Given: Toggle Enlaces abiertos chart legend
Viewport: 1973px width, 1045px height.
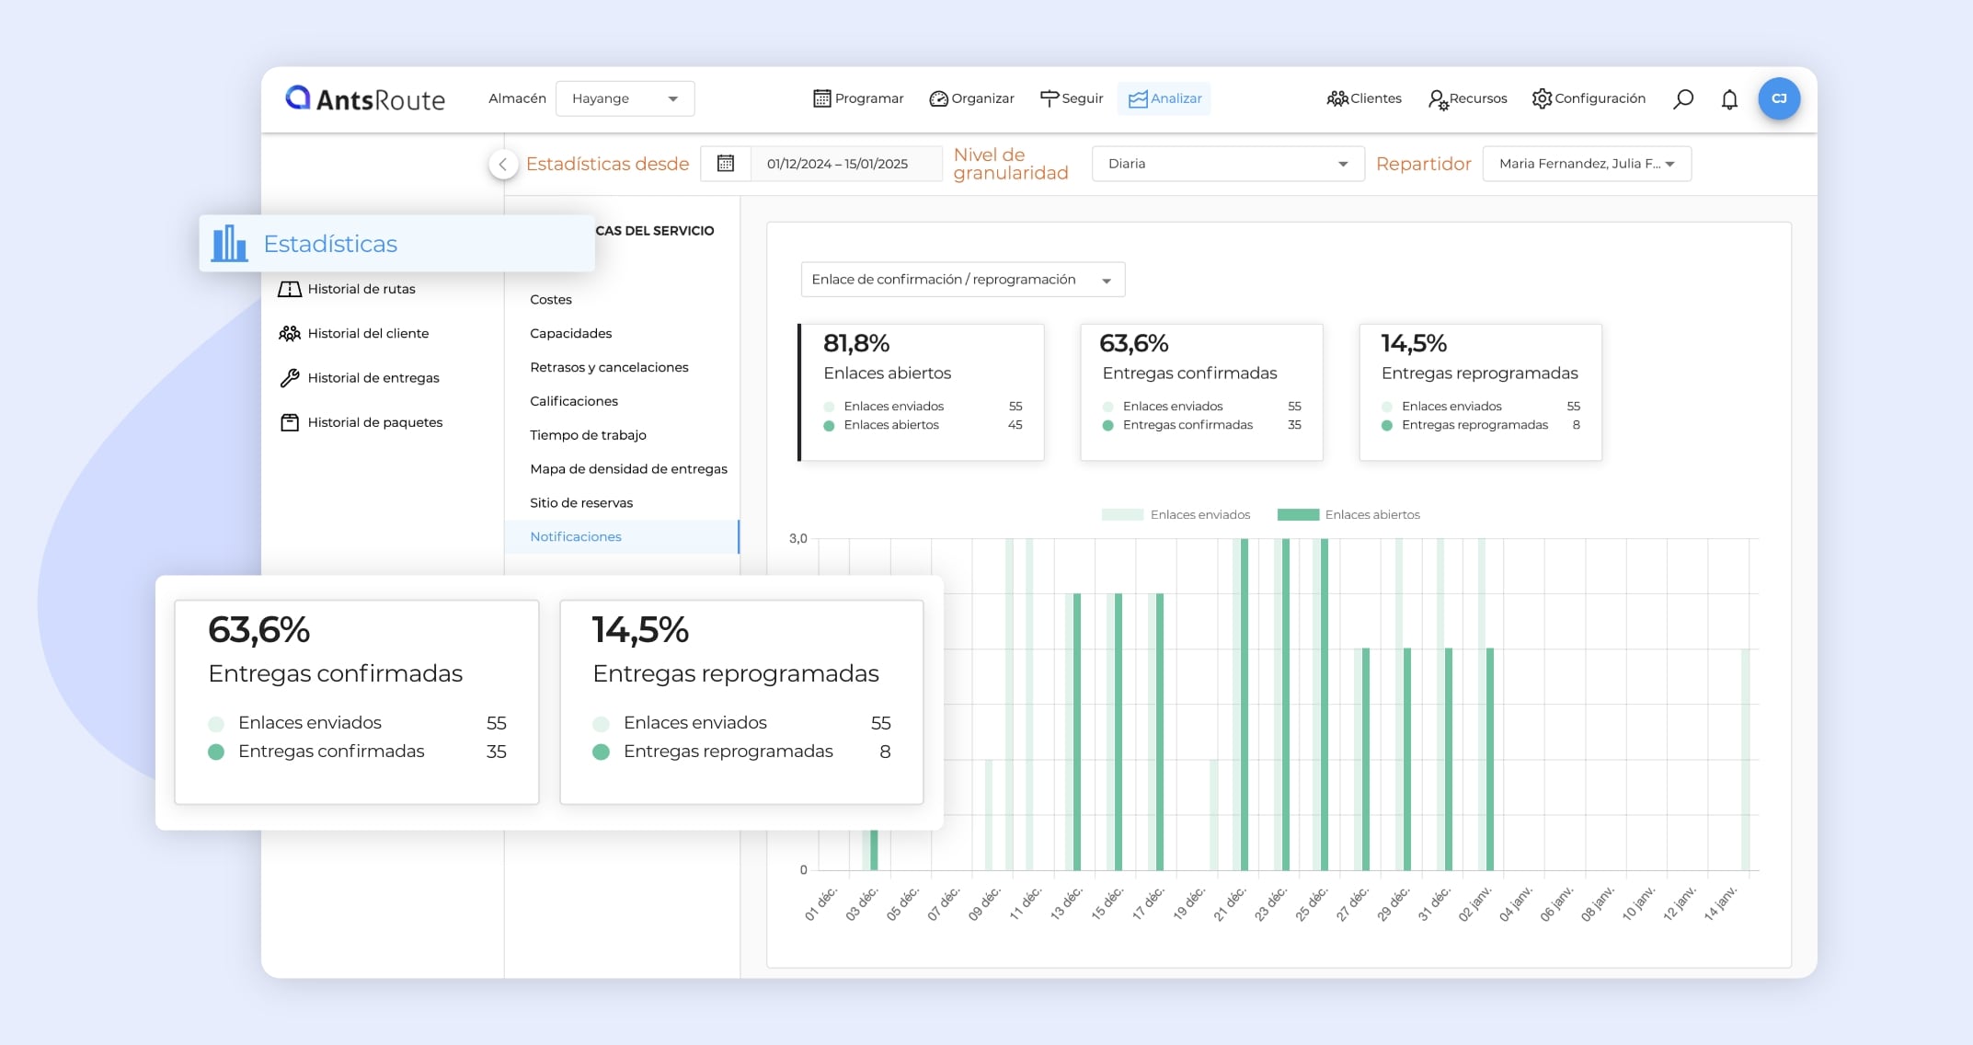Looking at the screenshot, I should 1349,515.
